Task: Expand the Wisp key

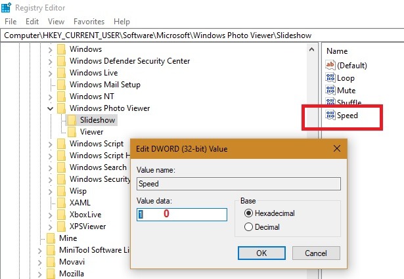Action: click(50, 192)
